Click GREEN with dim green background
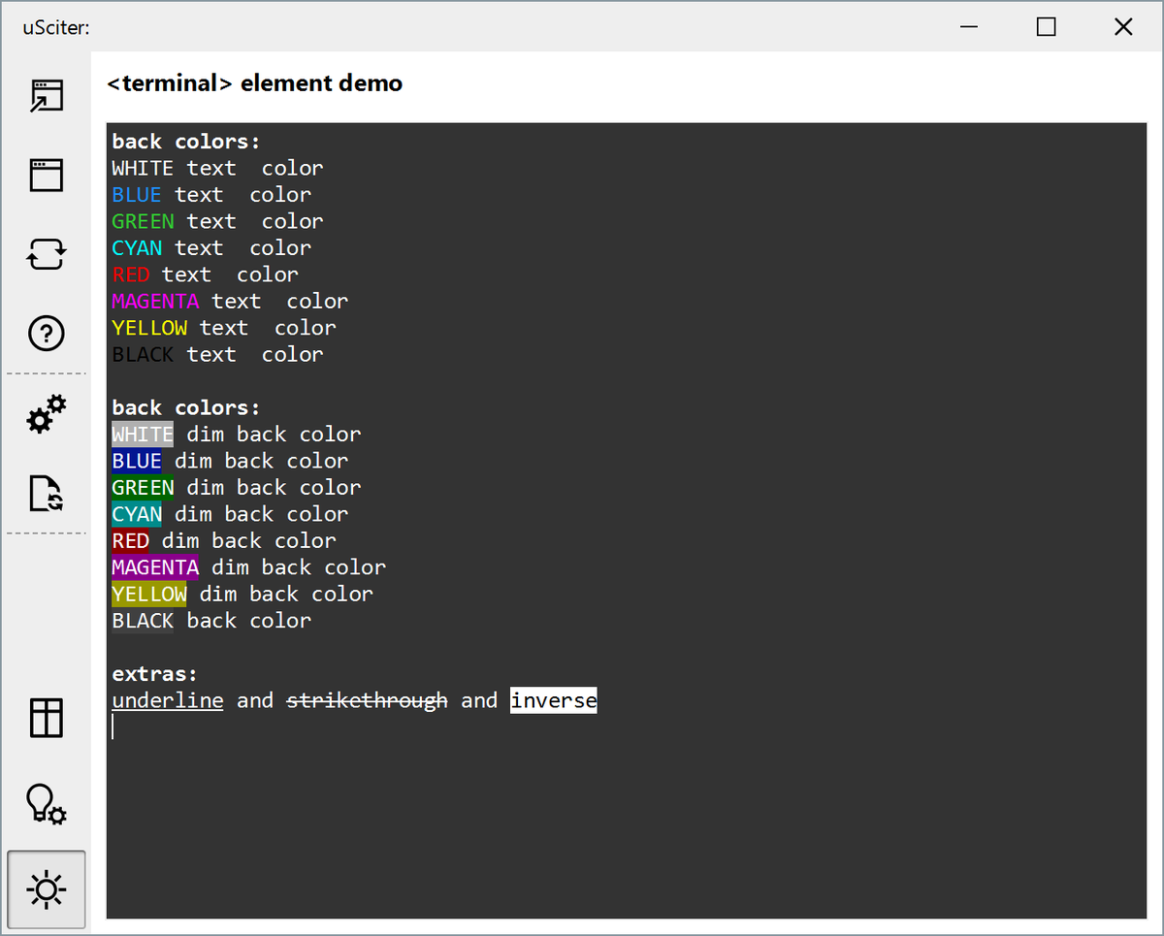 (x=143, y=488)
